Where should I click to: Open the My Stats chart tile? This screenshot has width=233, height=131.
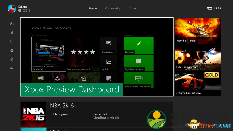108,63
